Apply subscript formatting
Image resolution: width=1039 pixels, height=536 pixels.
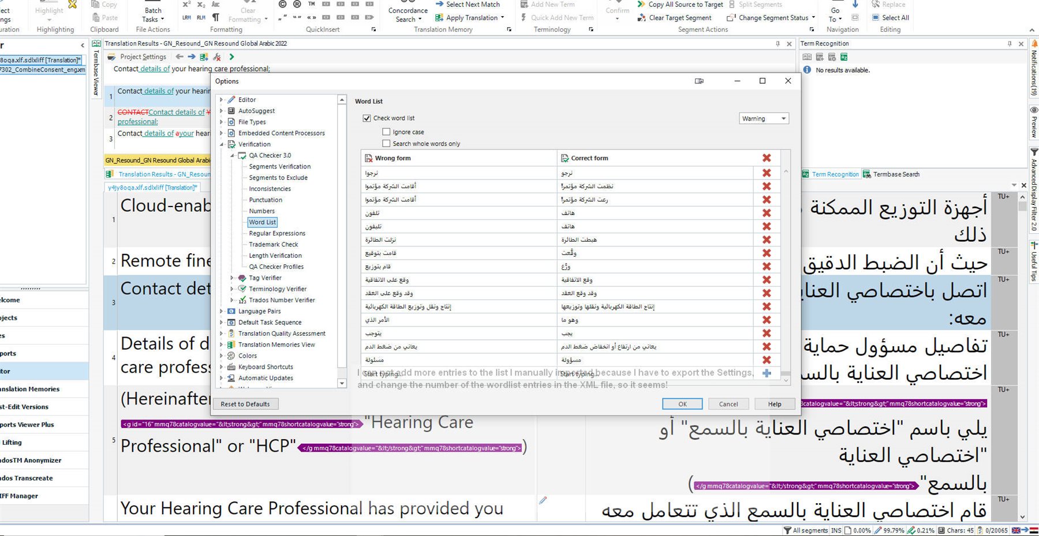click(x=201, y=4)
